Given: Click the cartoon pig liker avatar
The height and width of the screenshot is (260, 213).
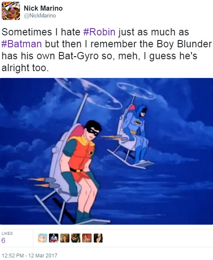Looking at the screenshot, I should (43, 238).
